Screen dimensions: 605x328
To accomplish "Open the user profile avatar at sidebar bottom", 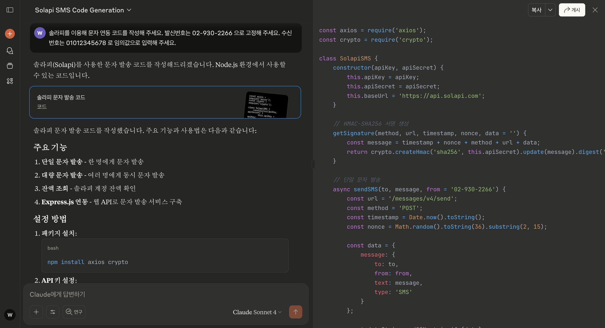I will pos(10,315).
